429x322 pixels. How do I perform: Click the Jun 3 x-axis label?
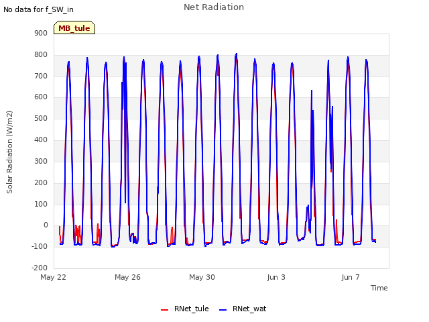coord(276,277)
